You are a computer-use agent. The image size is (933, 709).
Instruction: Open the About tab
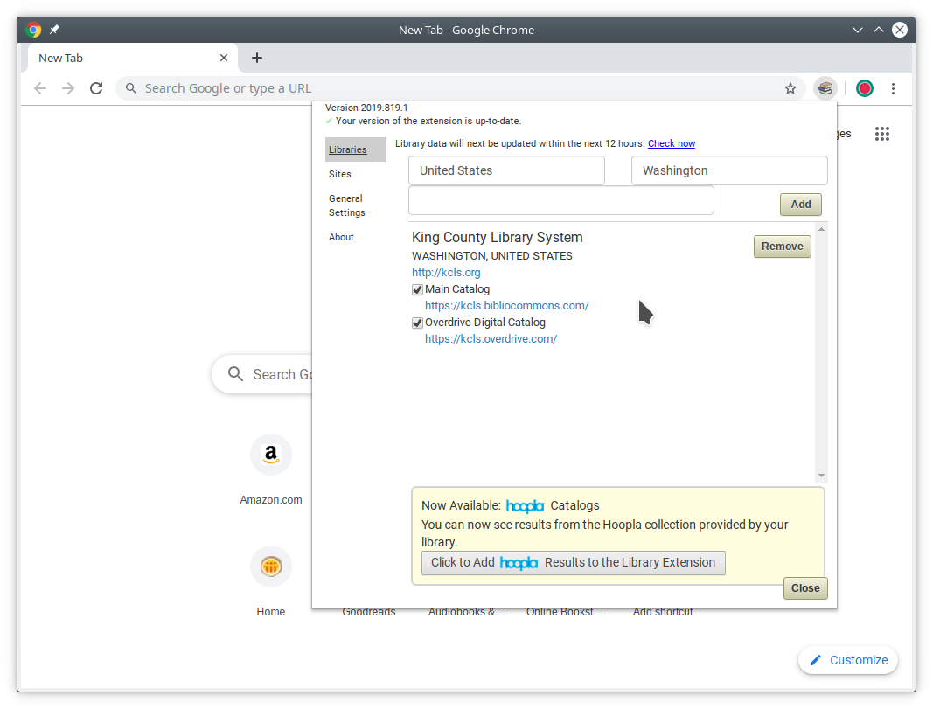coord(341,237)
